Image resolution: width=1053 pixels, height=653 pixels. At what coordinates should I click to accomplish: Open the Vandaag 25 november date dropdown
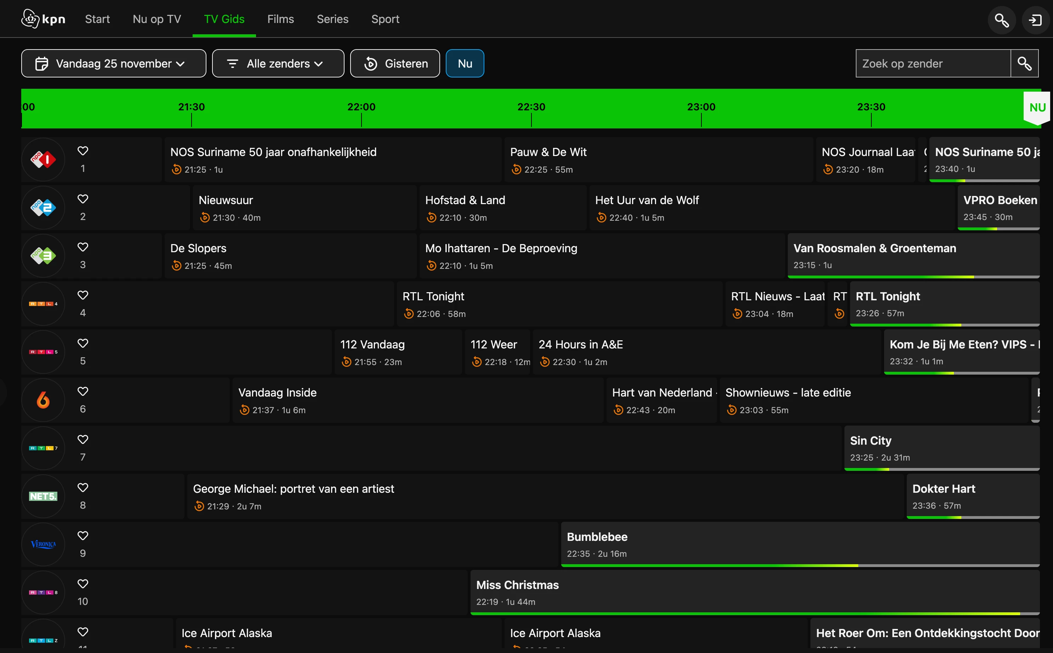(x=113, y=63)
